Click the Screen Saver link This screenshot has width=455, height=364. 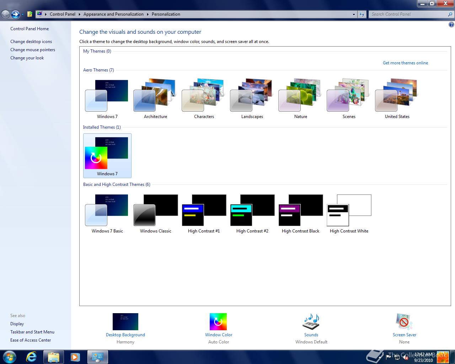pos(405,335)
